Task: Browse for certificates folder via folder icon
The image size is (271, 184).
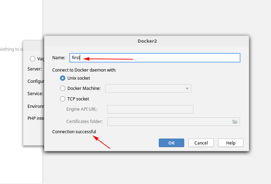Action: [235, 122]
